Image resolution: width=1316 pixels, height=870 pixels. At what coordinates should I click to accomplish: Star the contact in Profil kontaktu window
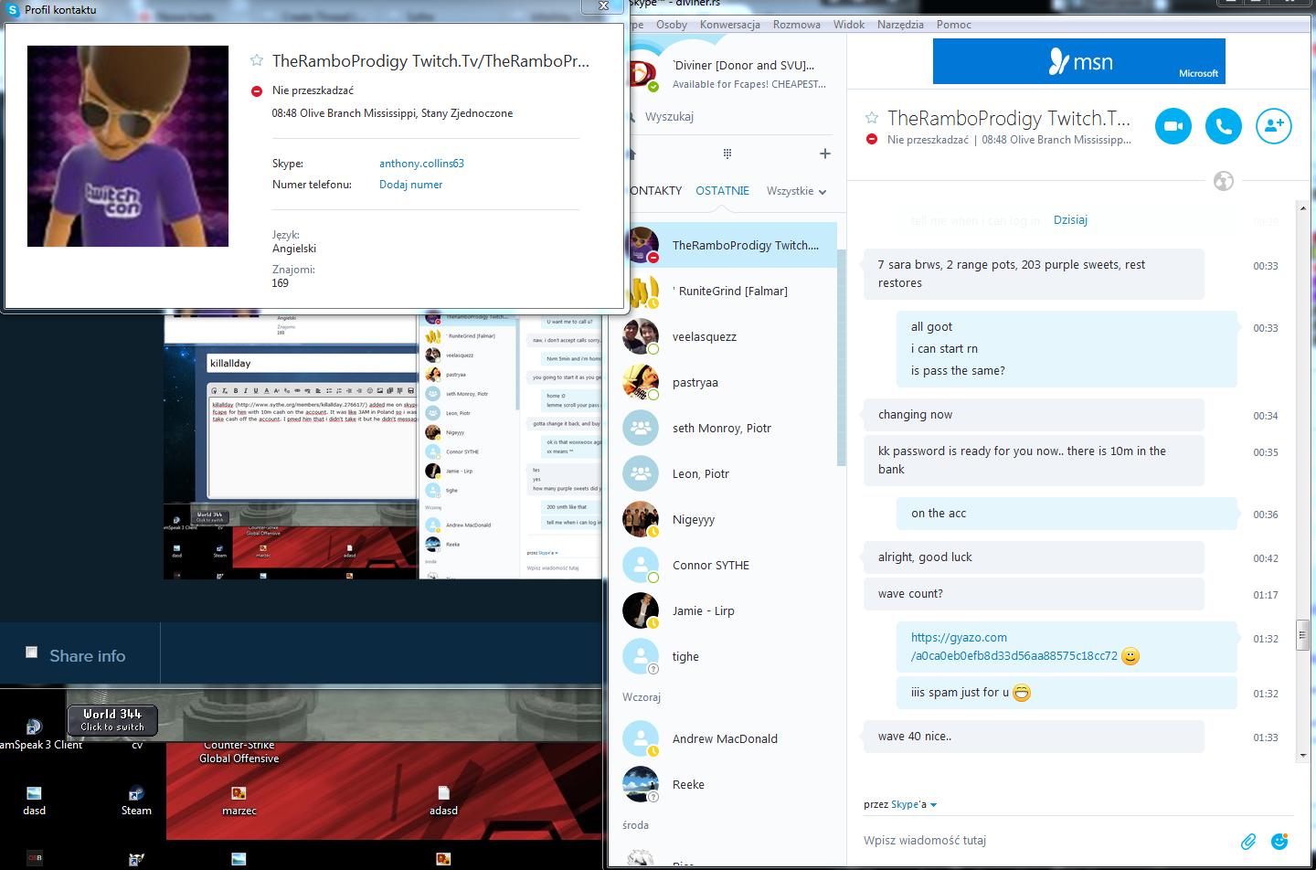(x=257, y=60)
